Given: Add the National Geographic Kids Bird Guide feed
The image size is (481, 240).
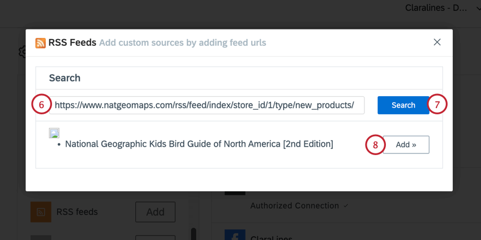Looking at the screenshot, I should point(406,144).
